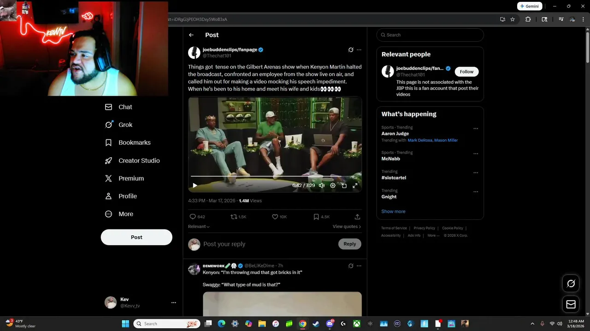Viewport: 590px width, 331px height.
Task: Open the Relevant replies sort dropdown
Action: (199, 227)
